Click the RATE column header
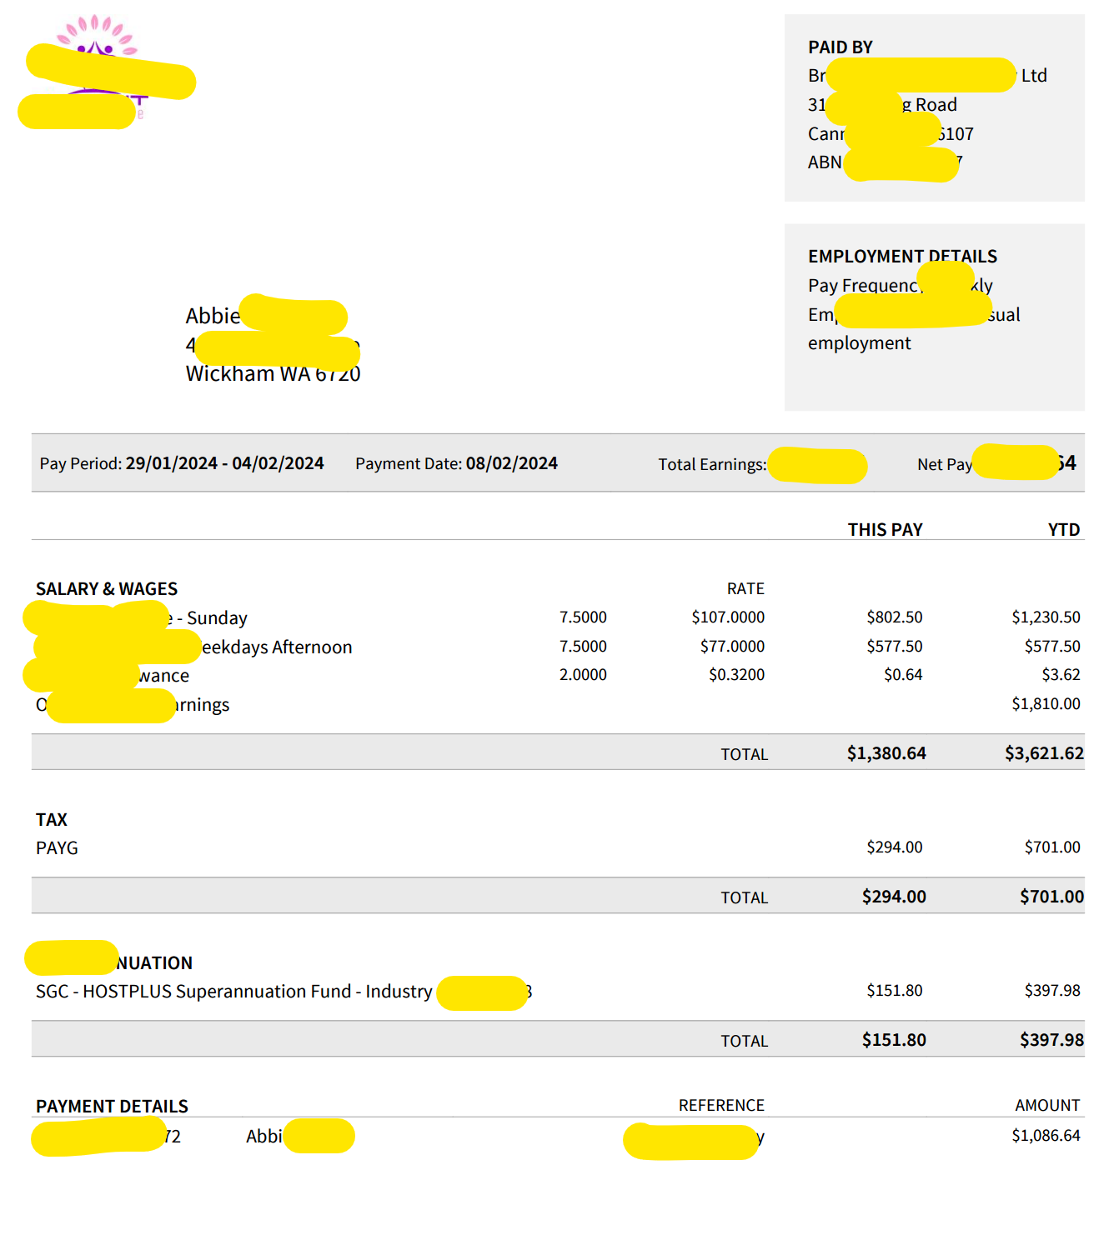1109x1260 pixels. click(745, 589)
